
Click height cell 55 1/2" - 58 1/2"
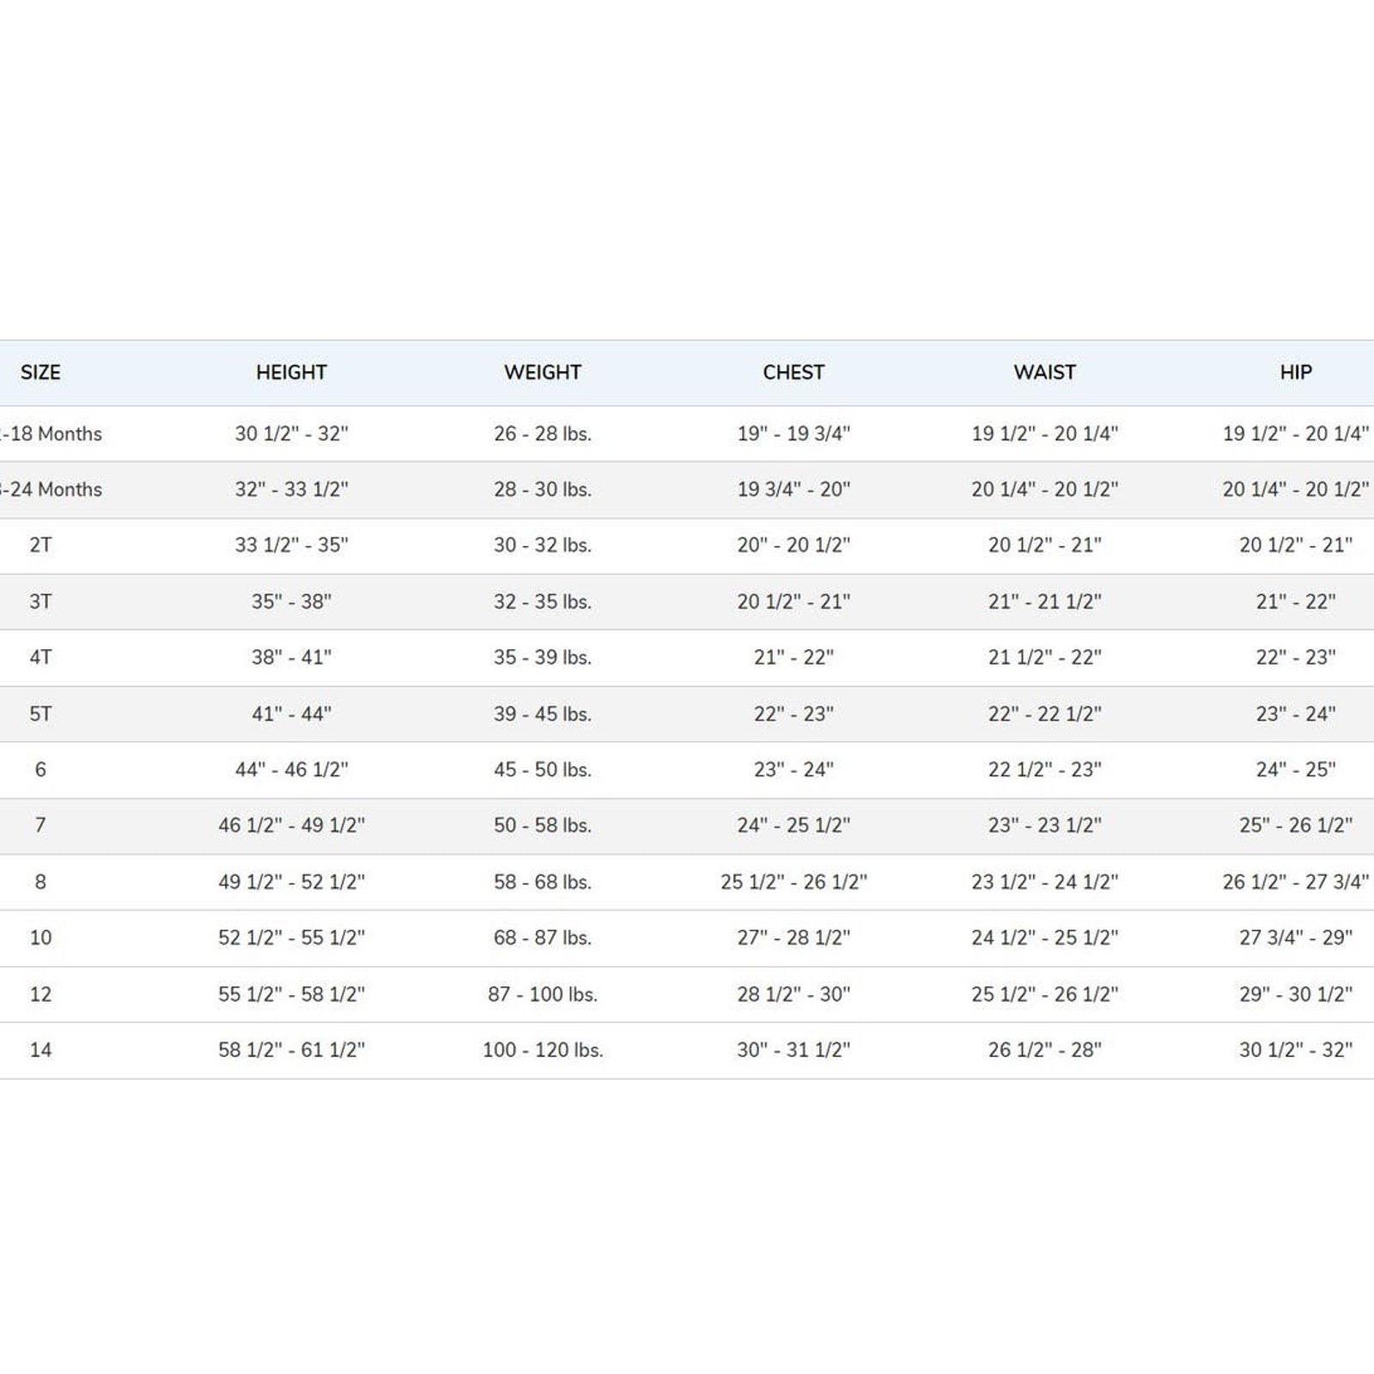(291, 994)
